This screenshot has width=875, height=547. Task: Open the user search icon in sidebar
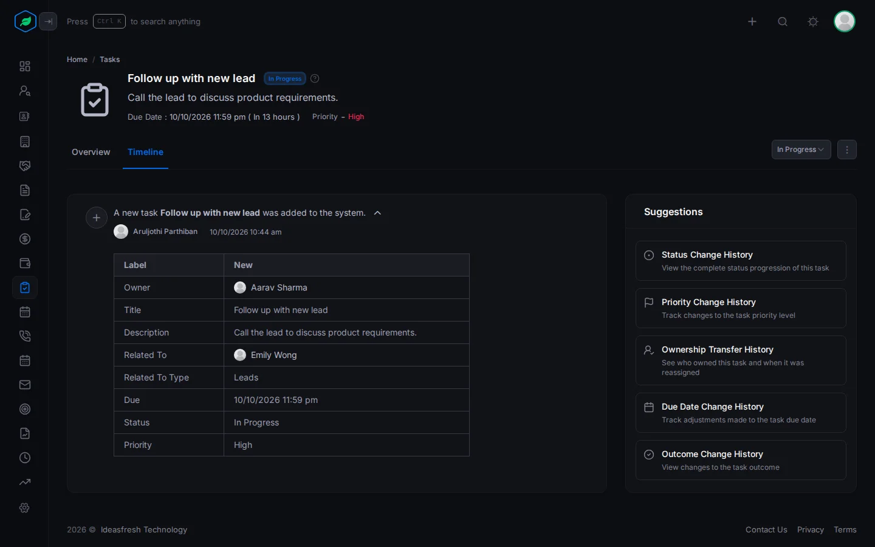pyautogui.click(x=25, y=91)
